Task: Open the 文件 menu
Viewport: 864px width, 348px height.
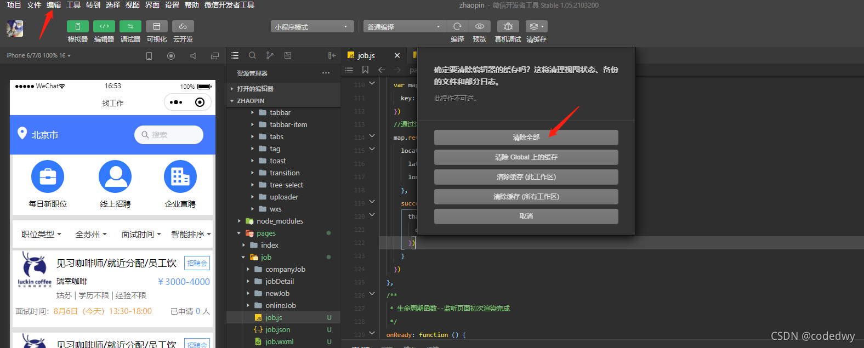Action: pyautogui.click(x=34, y=5)
